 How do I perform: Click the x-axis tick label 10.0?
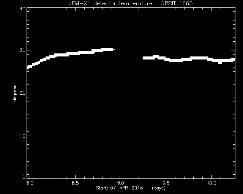tap(211, 183)
